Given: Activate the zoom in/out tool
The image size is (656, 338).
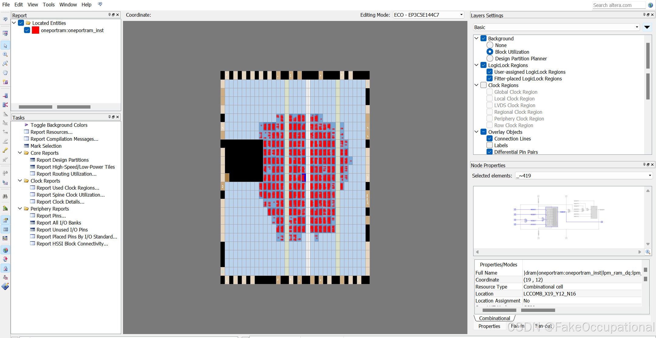Looking at the screenshot, I should (x=5, y=55).
